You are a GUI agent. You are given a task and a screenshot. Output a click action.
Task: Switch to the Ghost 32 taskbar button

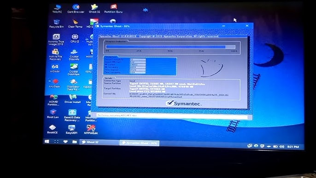[99, 142]
